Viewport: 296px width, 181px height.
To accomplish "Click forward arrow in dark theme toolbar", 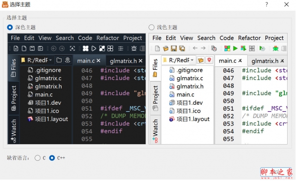I will click(62, 49).
